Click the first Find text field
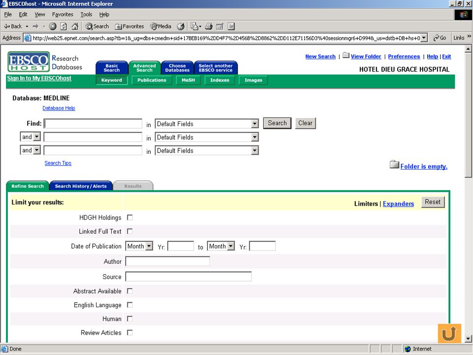473x355 pixels. 93,124
